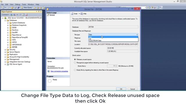Viewport: 186px width, 104px height.
Task: Click the connection properties icon beside the link
Action: (49, 71)
